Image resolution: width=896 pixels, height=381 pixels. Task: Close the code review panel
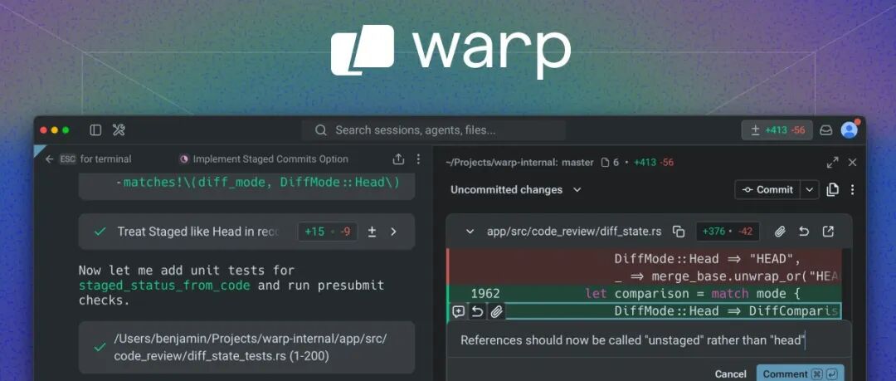[x=853, y=163]
